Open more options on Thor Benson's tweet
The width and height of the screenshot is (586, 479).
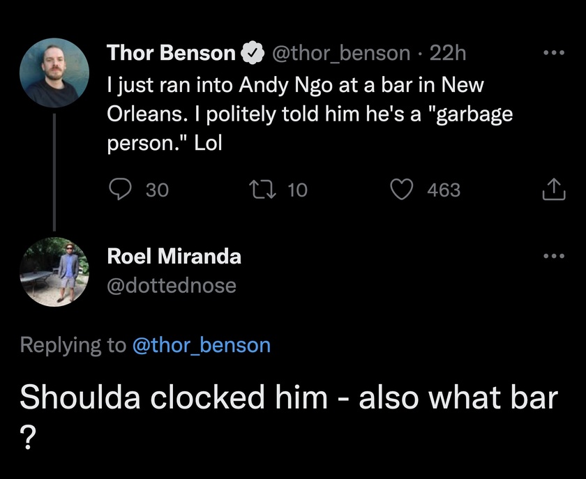553,52
